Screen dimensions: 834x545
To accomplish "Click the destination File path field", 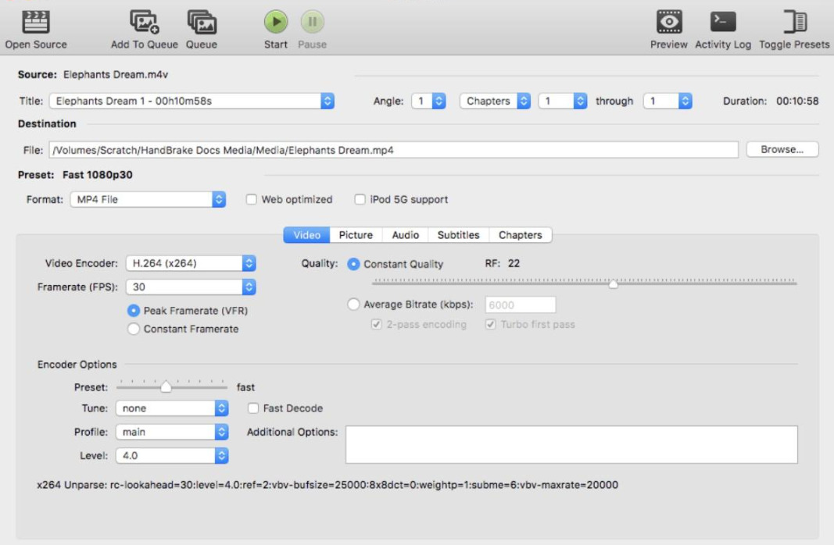I will pyautogui.click(x=394, y=150).
